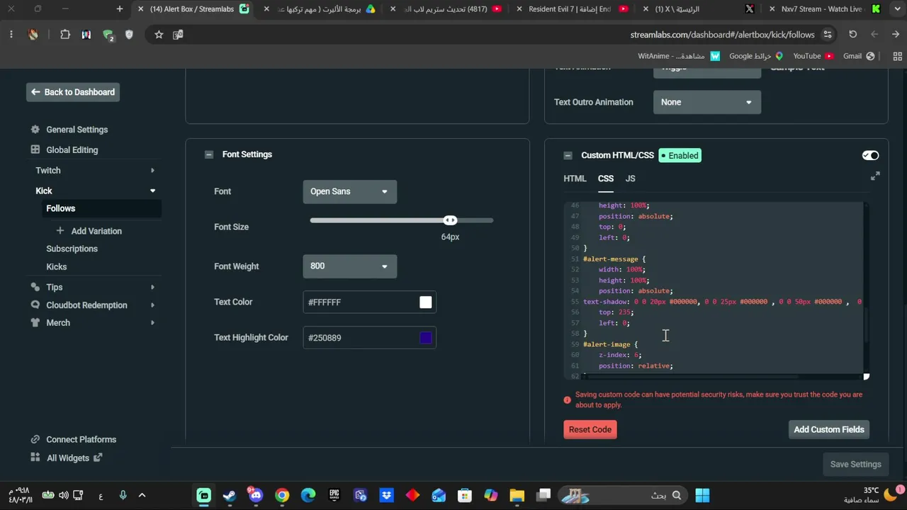Screen dimensions: 907x510
Task: Click the browser address bar URL
Action: pos(722,35)
